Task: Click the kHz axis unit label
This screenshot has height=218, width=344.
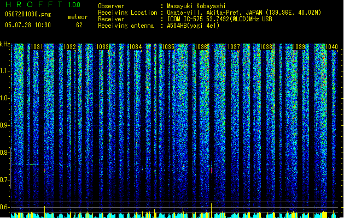Action: (x=5, y=44)
